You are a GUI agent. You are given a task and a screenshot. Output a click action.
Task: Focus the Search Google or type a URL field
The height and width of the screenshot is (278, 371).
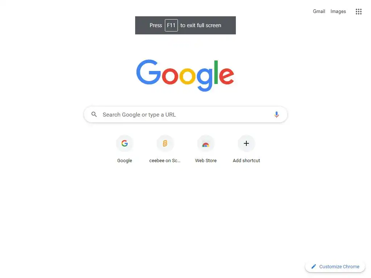point(185,114)
